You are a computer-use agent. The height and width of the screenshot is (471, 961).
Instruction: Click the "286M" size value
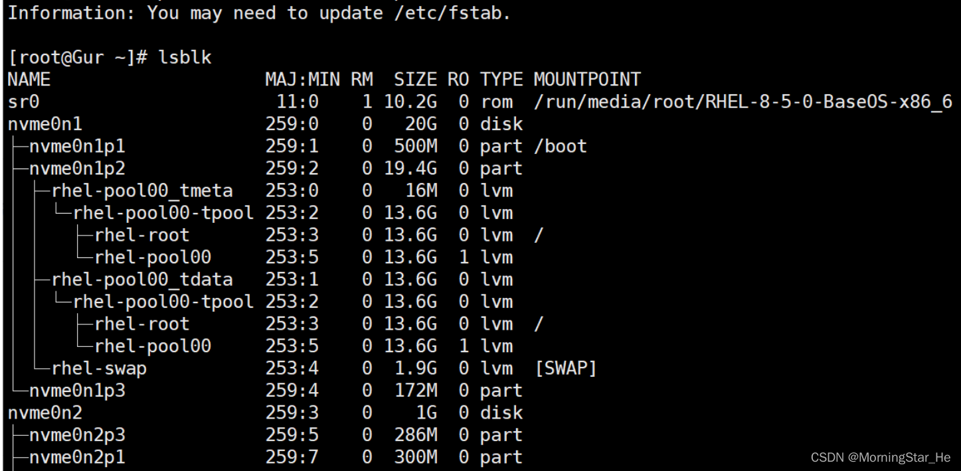coord(415,435)
